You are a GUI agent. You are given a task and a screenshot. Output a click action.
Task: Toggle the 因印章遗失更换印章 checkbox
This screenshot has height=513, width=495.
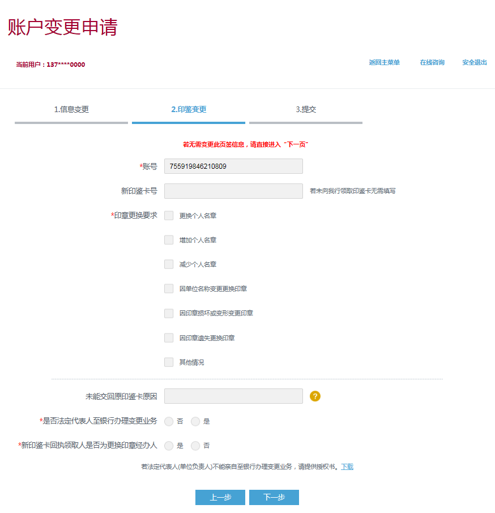pyautogui.click(x=169, y=338)
